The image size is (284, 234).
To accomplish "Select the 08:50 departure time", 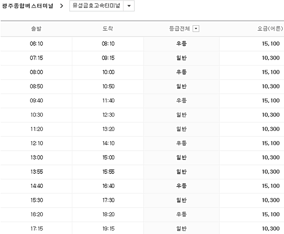I will [36, 86].
